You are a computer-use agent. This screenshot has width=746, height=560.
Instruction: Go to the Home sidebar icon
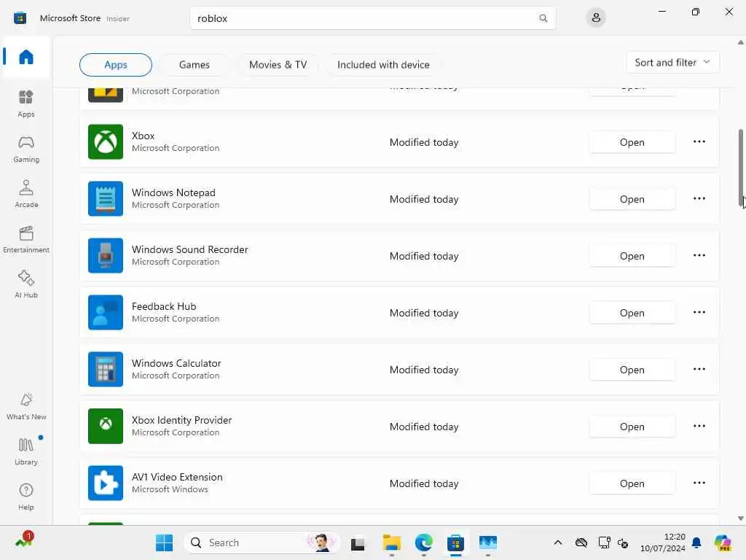pyautogui.click(x=26, y=57)
